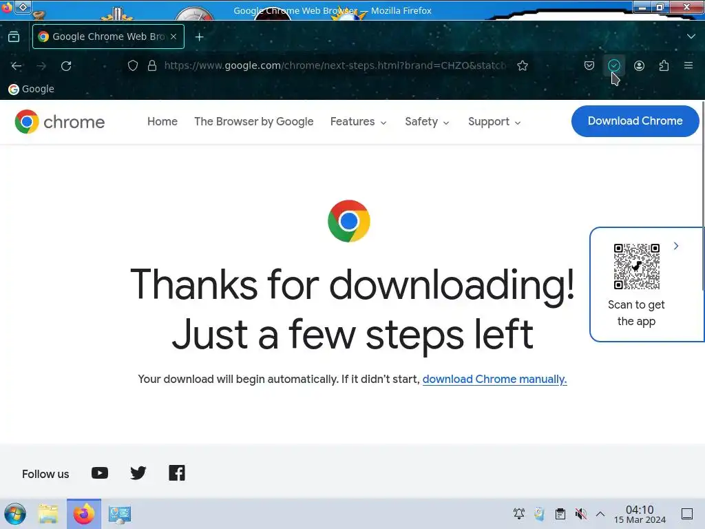Go forward one page

point(41,65)
